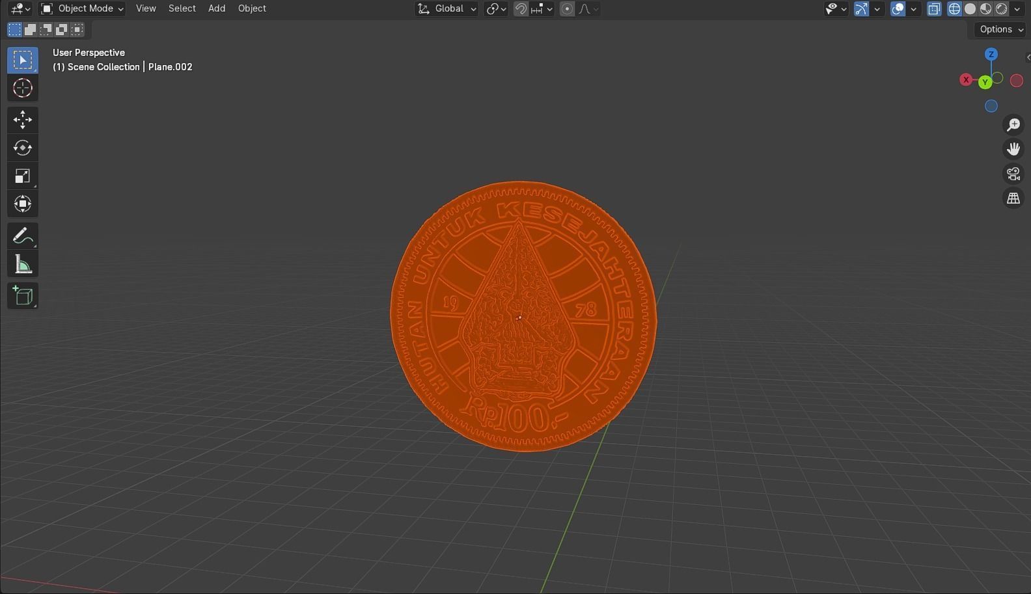Click the 'User Perspective' text
Image resolution: width=1031 pixels, height=594 pixels.
[89, 53]
